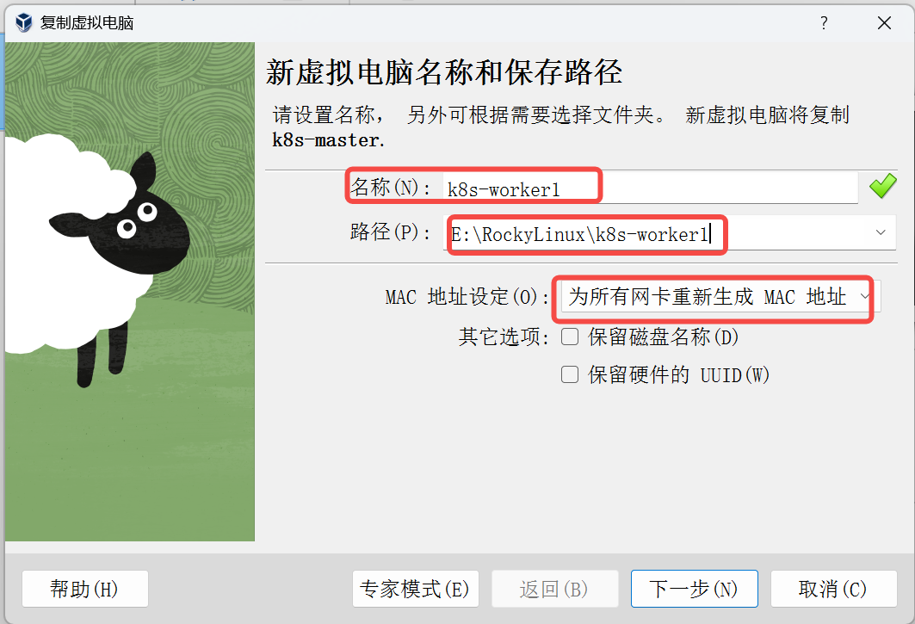The image size is (915, 624).
Task: Click the 名称(N): label
Action: 391,188
